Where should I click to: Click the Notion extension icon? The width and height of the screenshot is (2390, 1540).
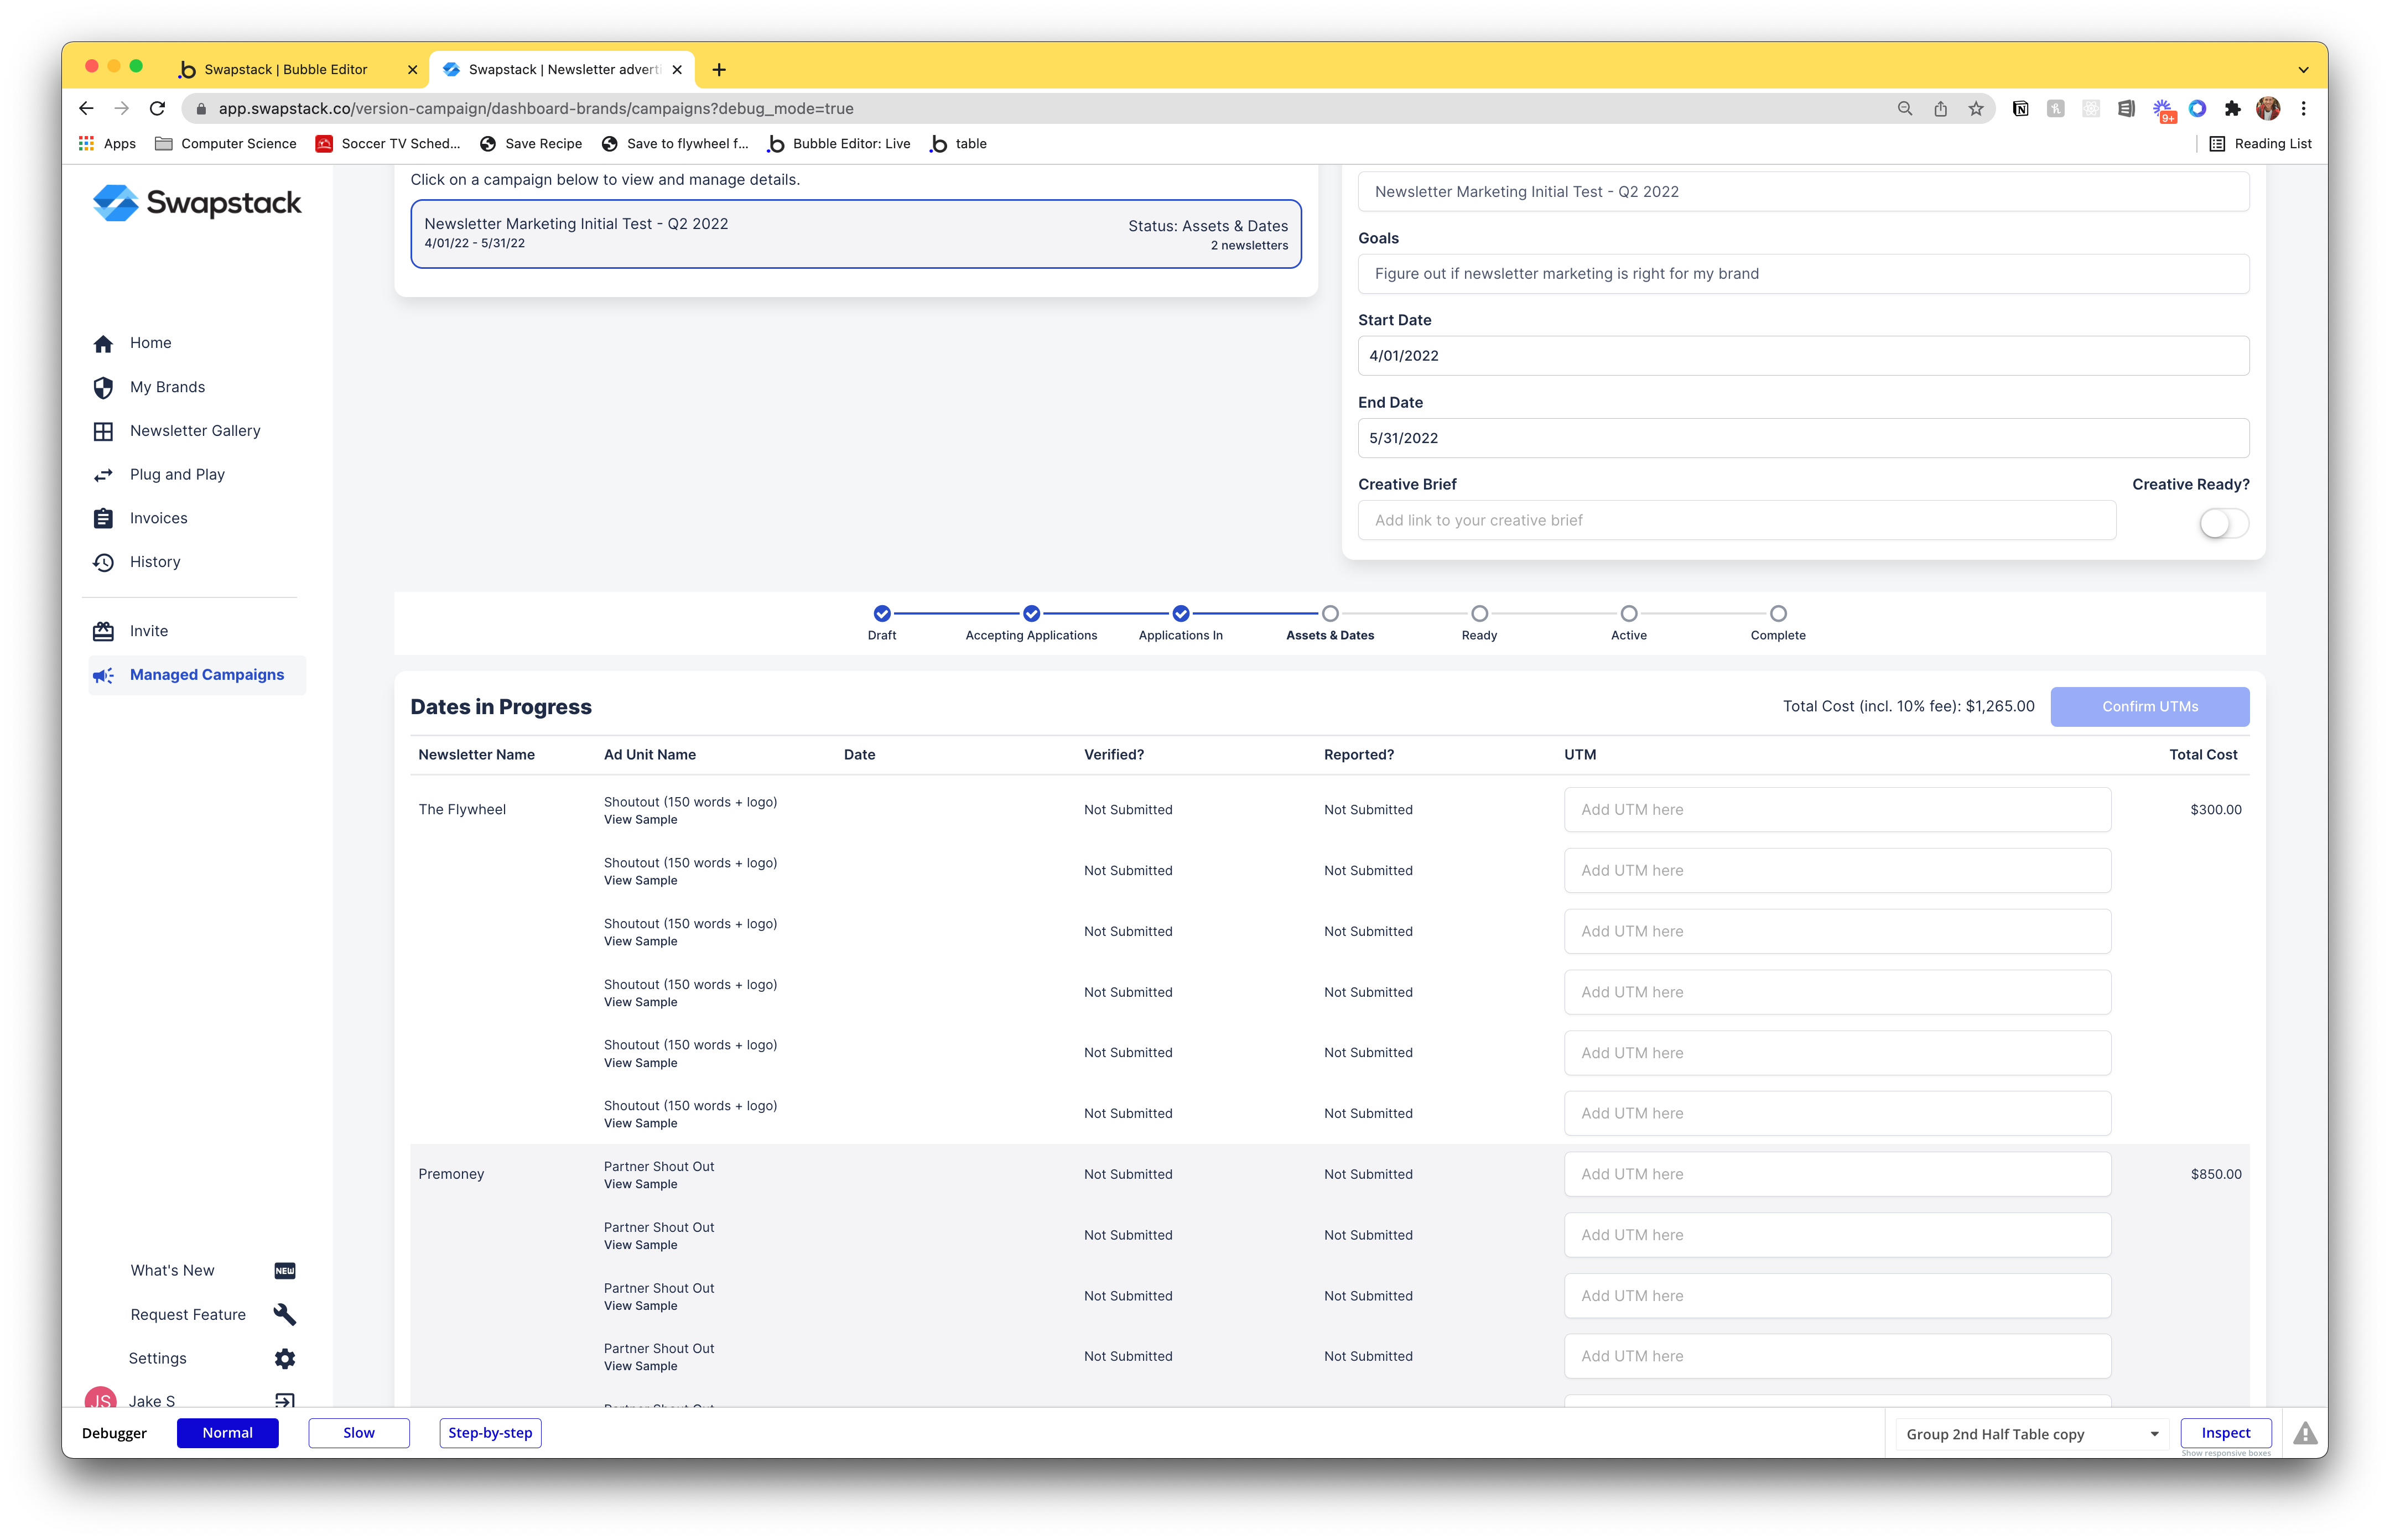(x=2020, y=108)
